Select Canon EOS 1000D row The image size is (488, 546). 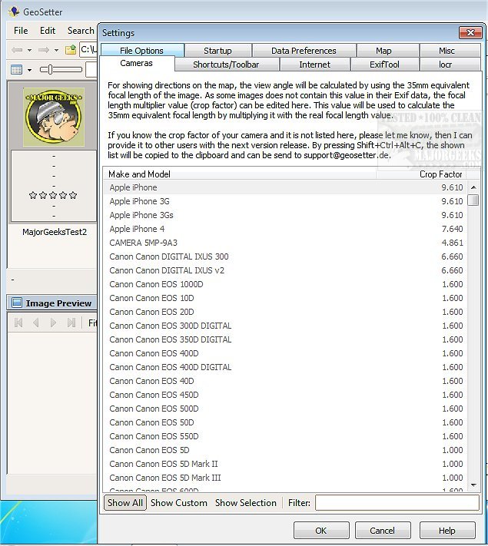coord(285,284)
